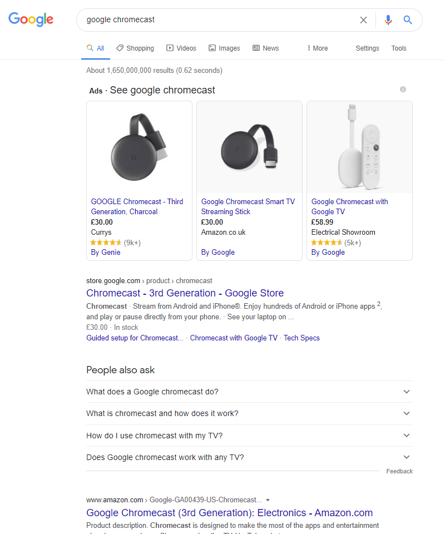Click the blue magnifying glass search button
The image size is (445, 534).
point(408,20)
